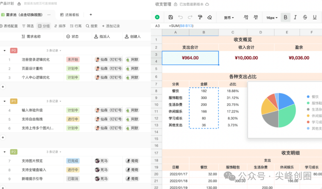The image size is (322, 189).
Task: Switch to the 进展看板 tab
Action: coord(70,15)
